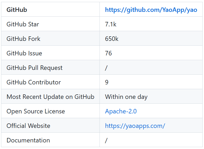Click the Within one day value

coord(126,97)
